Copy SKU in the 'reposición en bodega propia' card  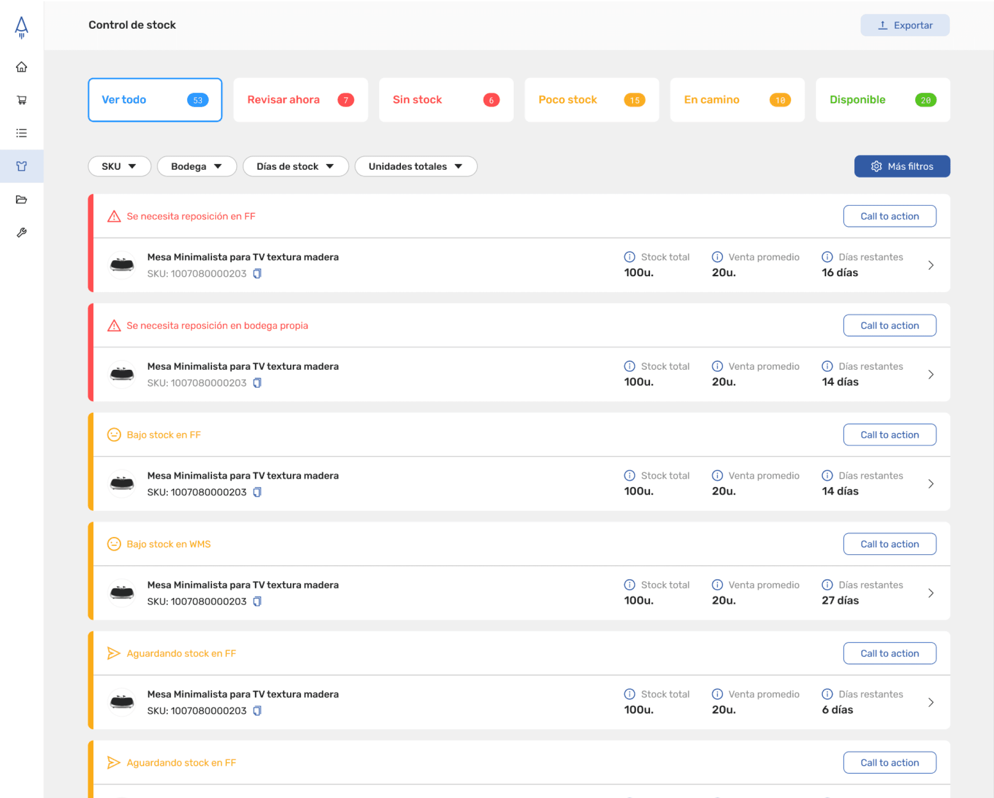click(257, 383)
